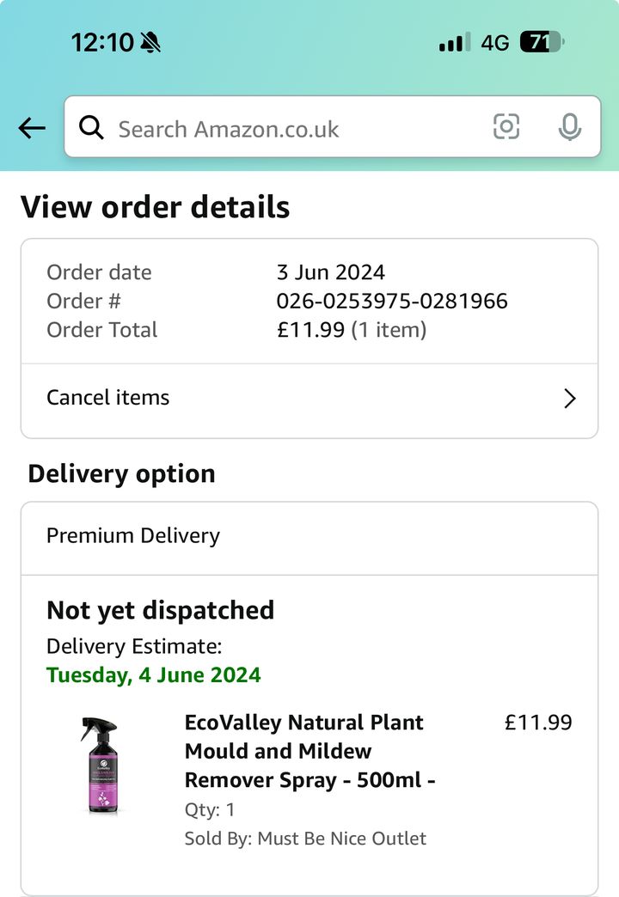Tap the 4G network indicator
619x897 pixels.
point(494,42)
